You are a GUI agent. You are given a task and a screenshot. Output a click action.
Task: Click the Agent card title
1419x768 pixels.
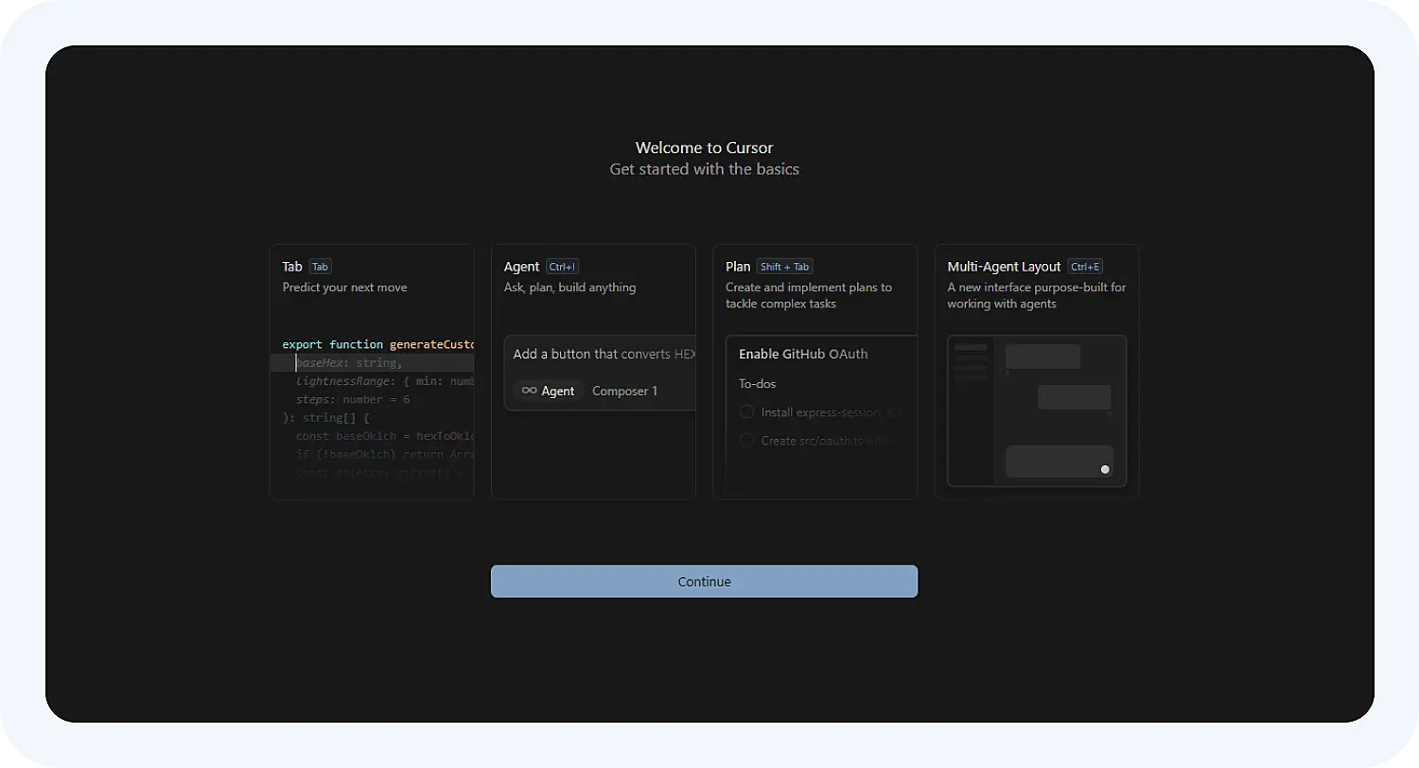point(521,267)
